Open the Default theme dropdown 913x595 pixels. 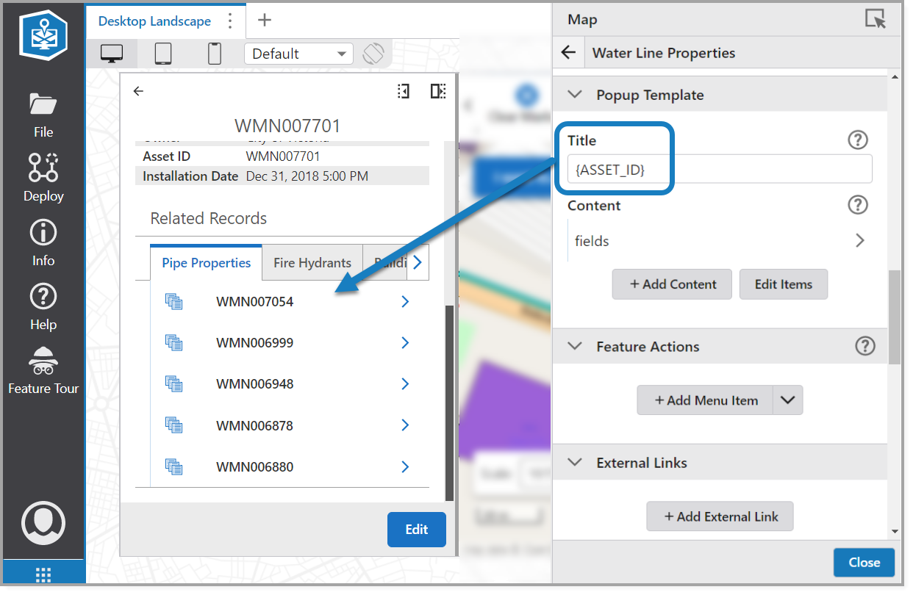[x=298, y=54]
